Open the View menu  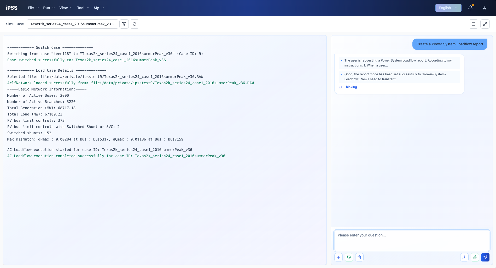pyautogui.click(x=66, y=8)
